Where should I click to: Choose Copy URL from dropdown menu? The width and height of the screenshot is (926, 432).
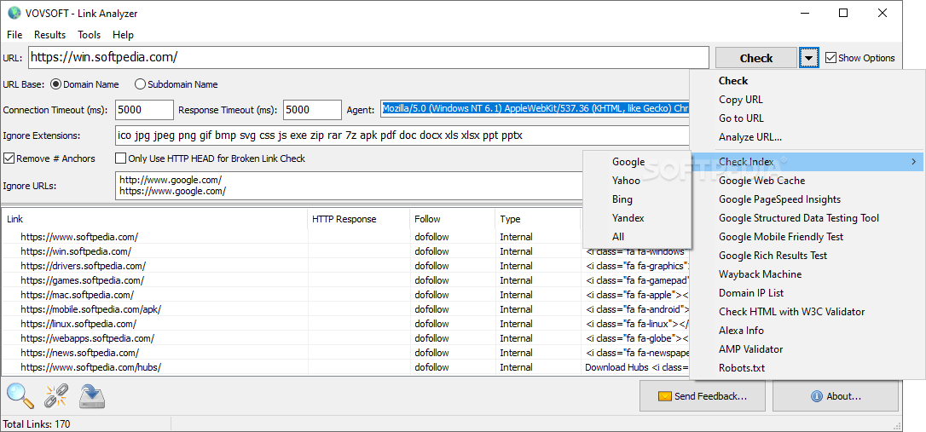point(807,100)
